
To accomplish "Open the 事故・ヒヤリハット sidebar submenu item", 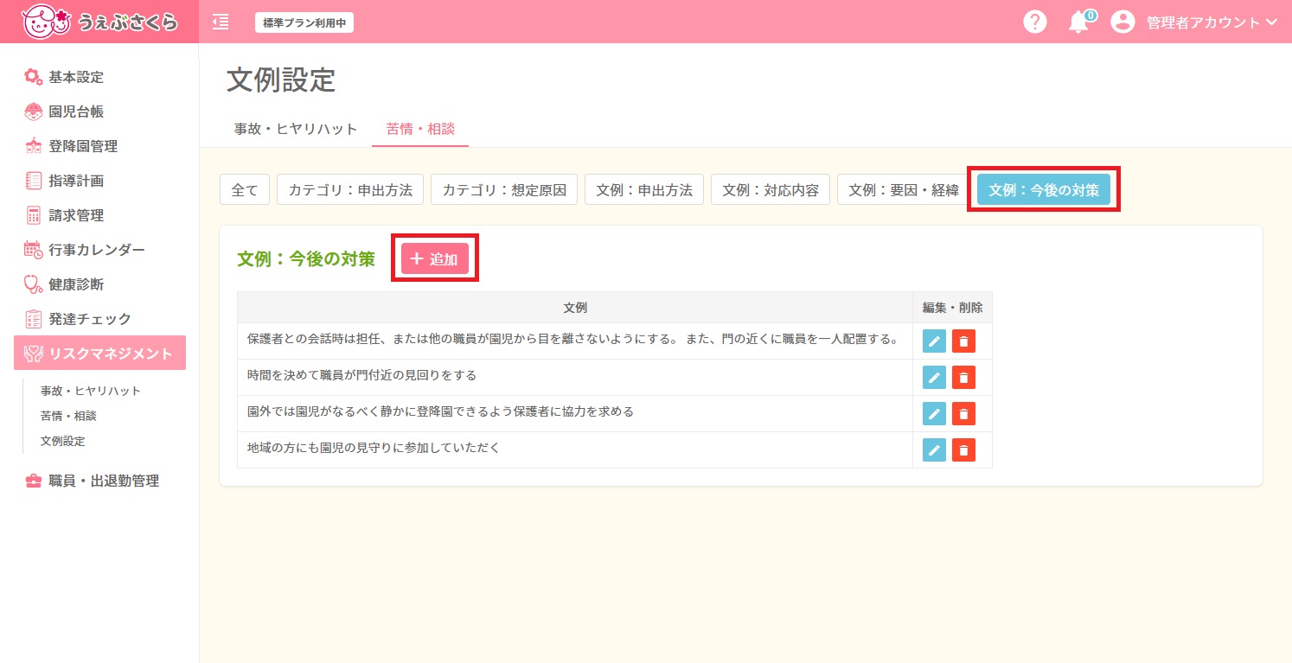I will click(91, 391).
